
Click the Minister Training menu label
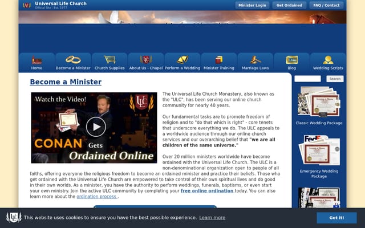219,68
